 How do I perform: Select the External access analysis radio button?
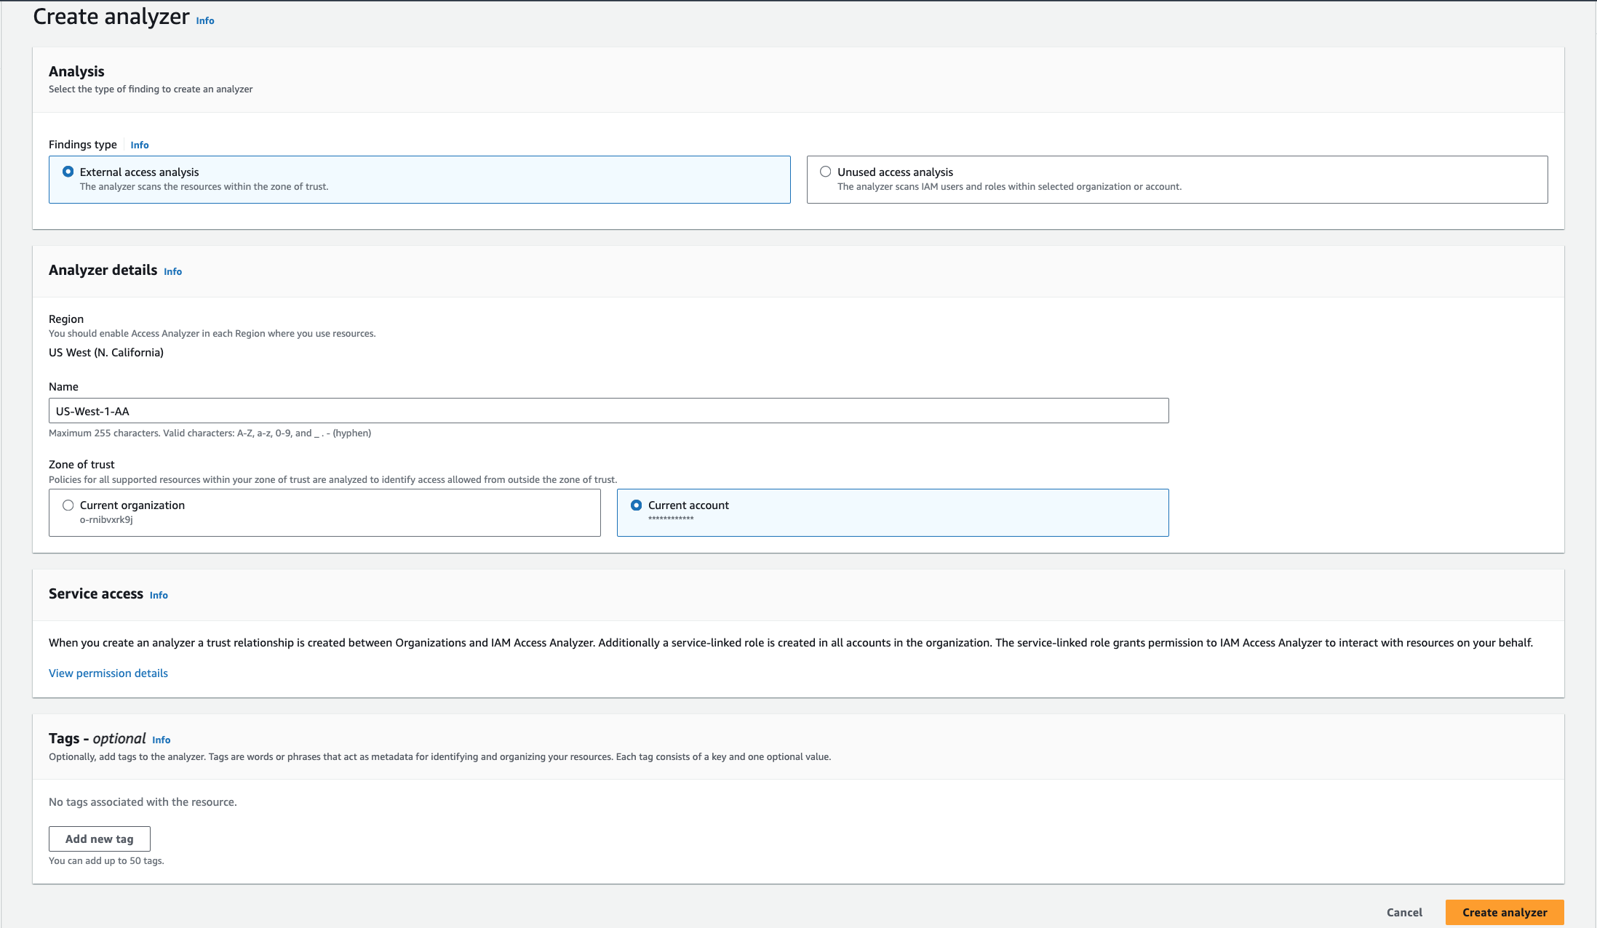(x=68, y=172)
